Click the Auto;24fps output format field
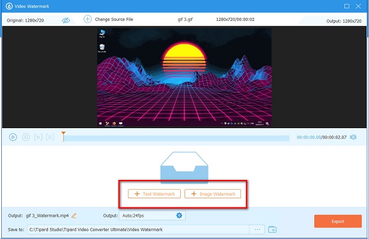369x239 pixels. point(153,216)
